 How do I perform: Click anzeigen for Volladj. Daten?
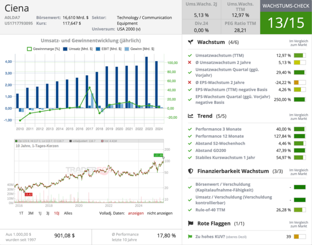coord(136,213)
